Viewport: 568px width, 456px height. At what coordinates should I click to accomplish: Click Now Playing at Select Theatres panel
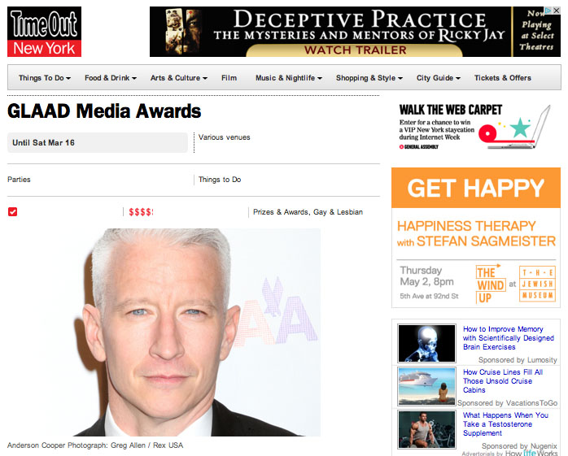537,32
